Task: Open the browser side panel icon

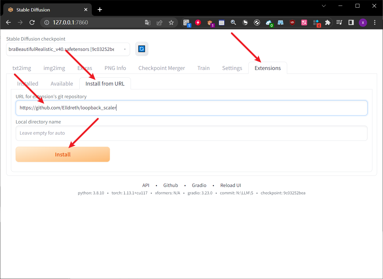Action: coord(351,22)
